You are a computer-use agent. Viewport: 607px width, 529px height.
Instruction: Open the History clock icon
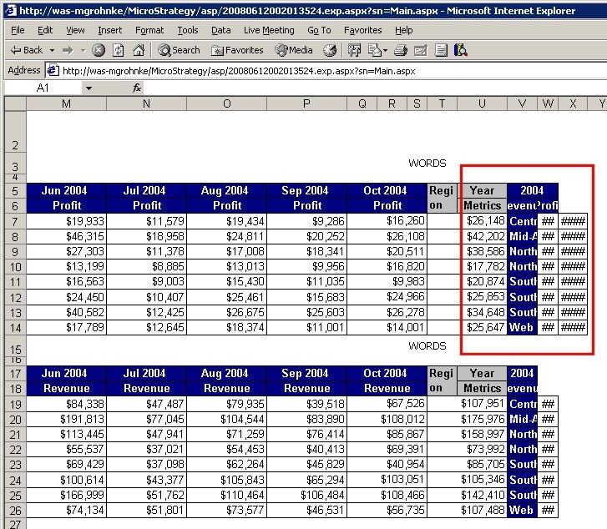[x=330, y=50]
